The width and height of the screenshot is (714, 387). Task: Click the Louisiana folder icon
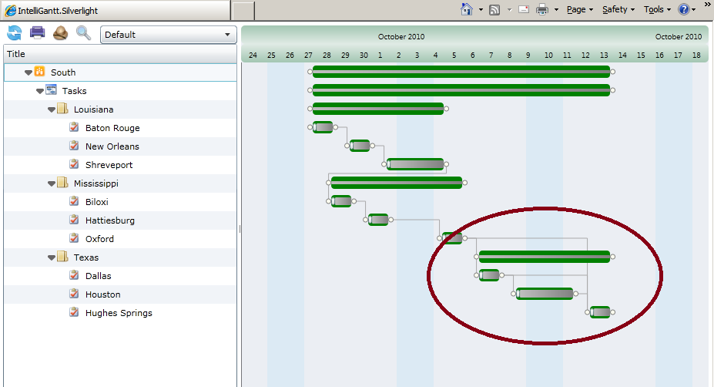(63, 109)
